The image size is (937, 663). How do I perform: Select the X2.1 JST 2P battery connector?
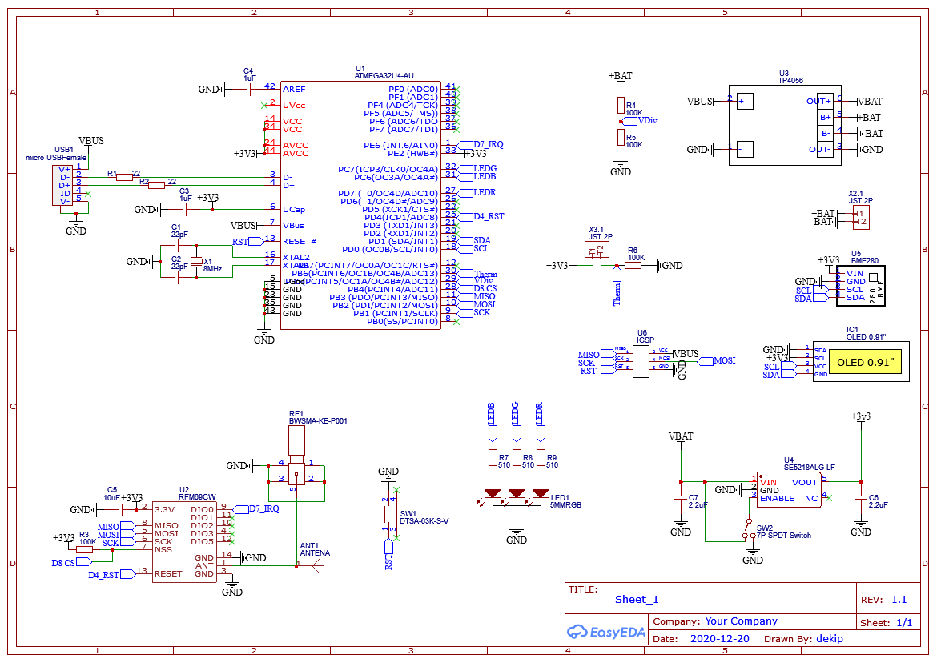tap(860, 218)
